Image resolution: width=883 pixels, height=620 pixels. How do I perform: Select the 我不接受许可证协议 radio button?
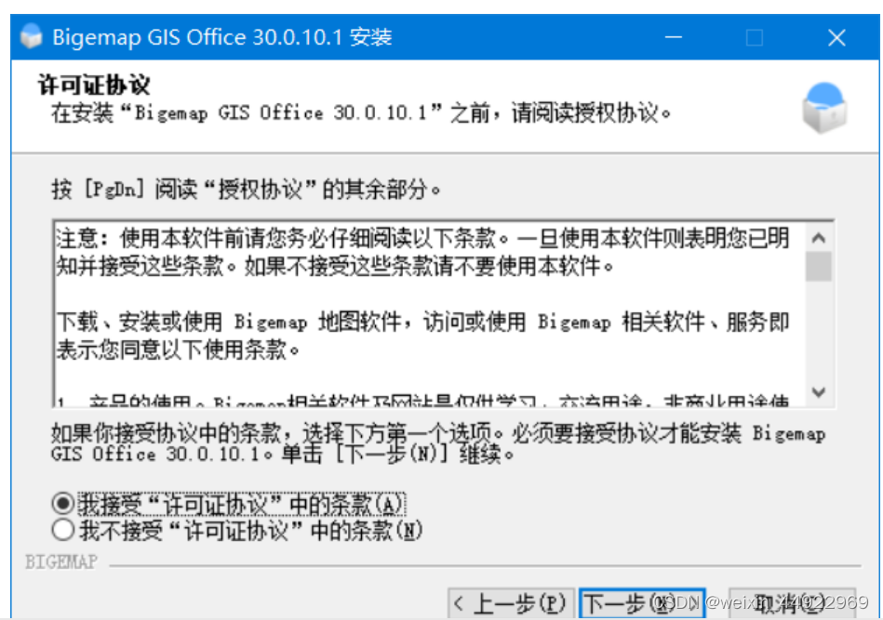pyautogui.click(x=60, y=529)
